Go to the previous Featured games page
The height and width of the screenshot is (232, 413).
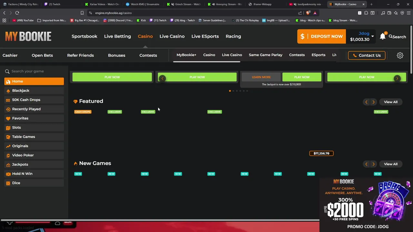pyautogui.click(x=366, y=102)
